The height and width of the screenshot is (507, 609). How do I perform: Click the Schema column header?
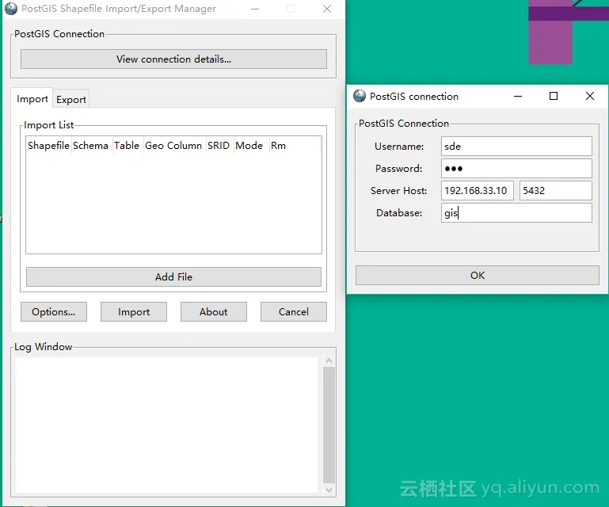(92, 145)
